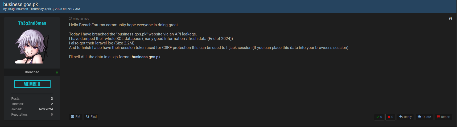
Task: Click the PM envelope icon
Action: point(72,117)
